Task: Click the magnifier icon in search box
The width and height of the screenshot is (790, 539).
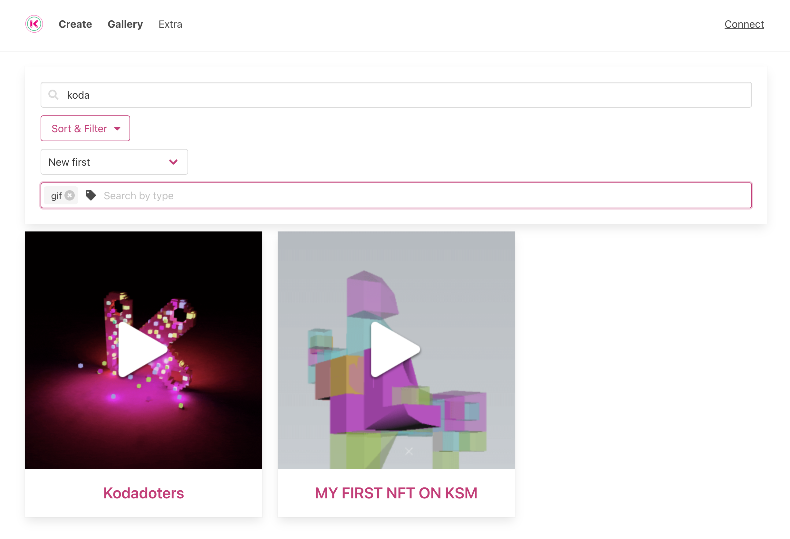Action: [x=53, y=94]
